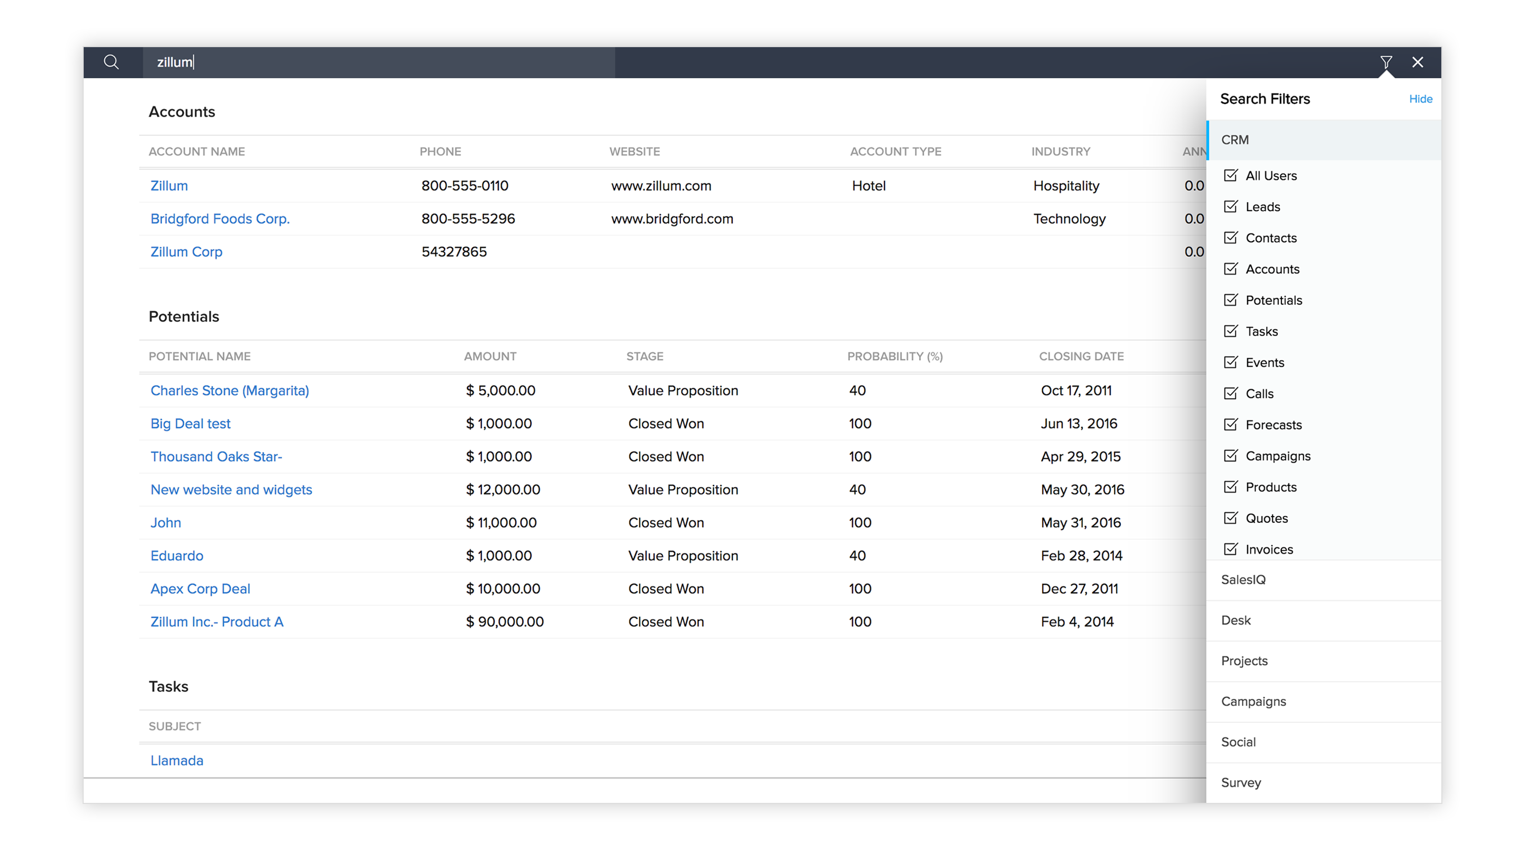Image resolution: width=1525 pixels, height=850 pixels.
Task: Toggle the Contacts filter checkbox
Action: [1230, 237]
